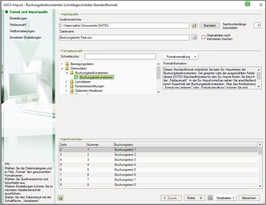Go to the Format und Importquelle step

point(29,12)
